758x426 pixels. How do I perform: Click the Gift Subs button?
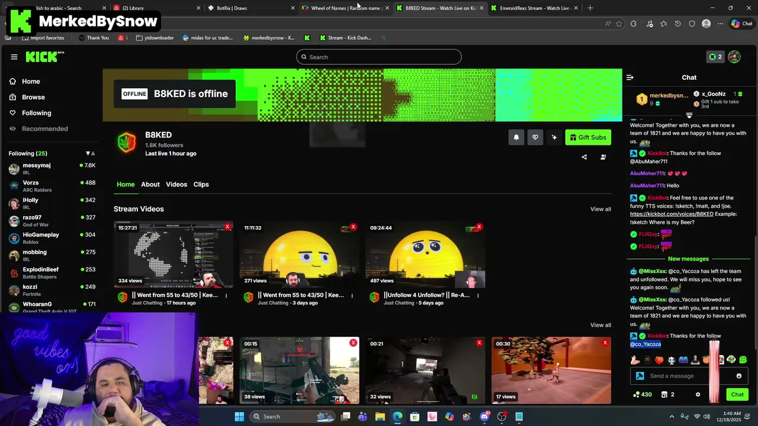pyautogui.click(x=588, y=137)
